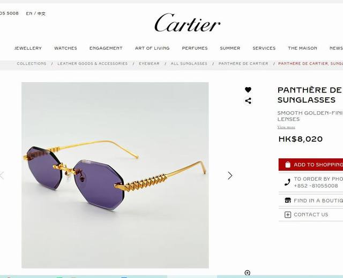Click the sunglasses product image
This screenshot has height=278, width=343.
tap(115, 175)
